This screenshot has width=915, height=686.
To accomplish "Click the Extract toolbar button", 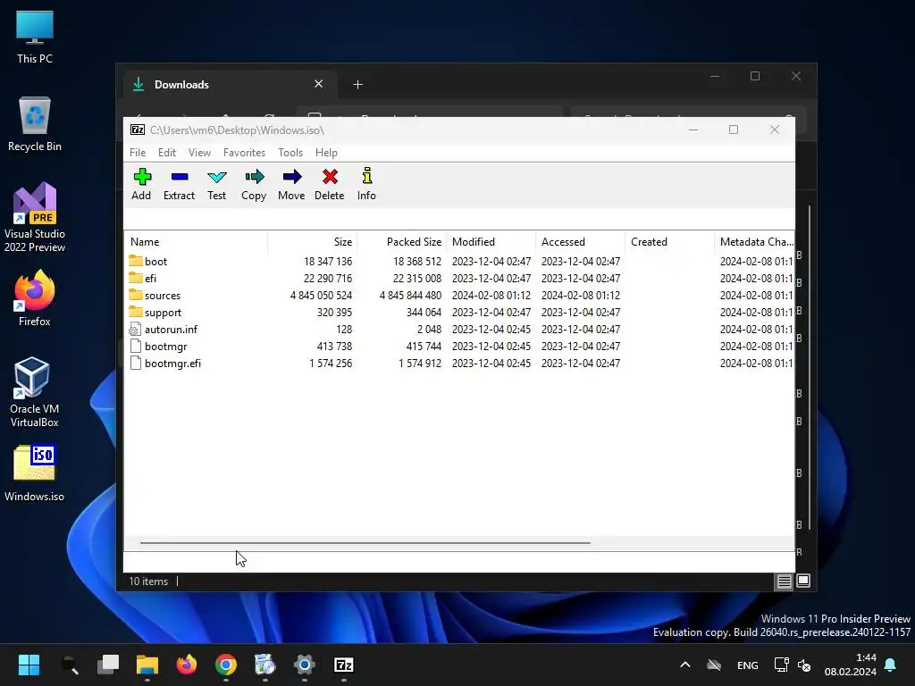I will pos(179,184).
